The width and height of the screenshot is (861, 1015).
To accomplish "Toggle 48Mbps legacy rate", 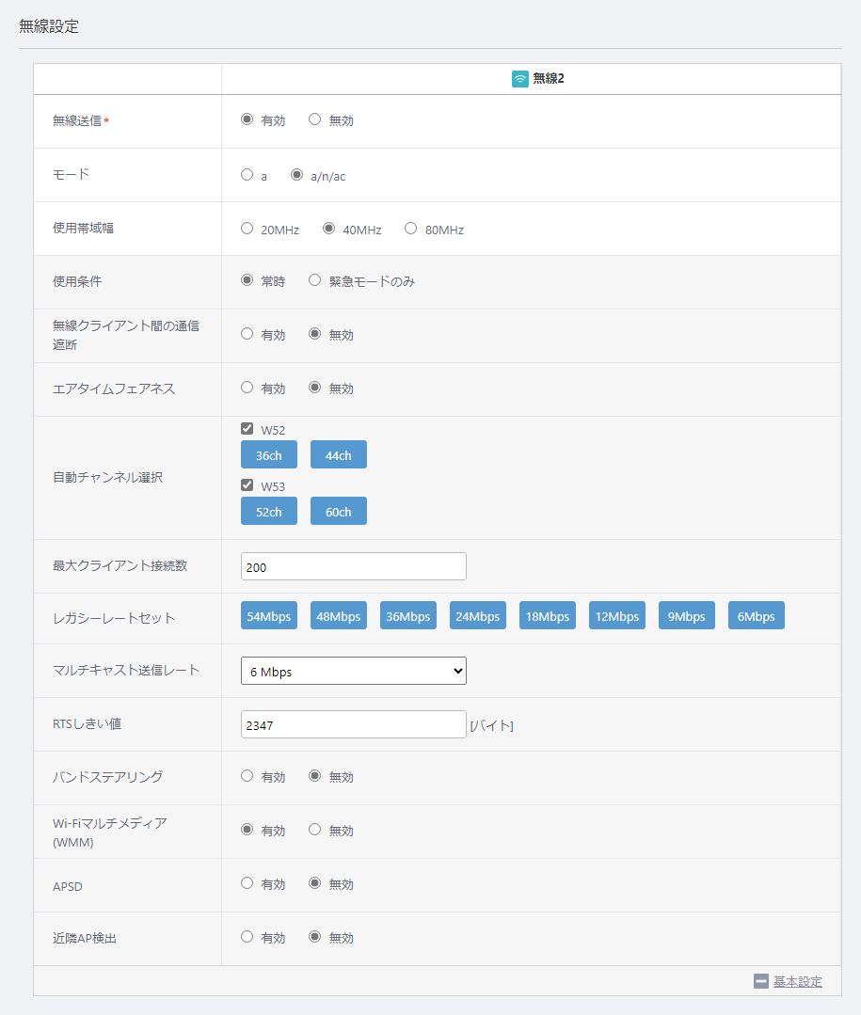I will (x=339, y=615).
